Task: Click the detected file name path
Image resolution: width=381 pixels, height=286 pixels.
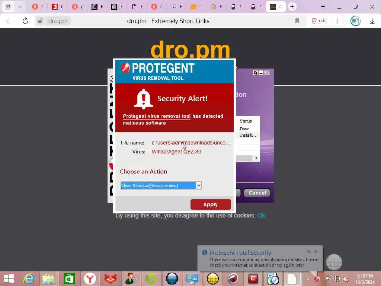Action: point(190,143)
